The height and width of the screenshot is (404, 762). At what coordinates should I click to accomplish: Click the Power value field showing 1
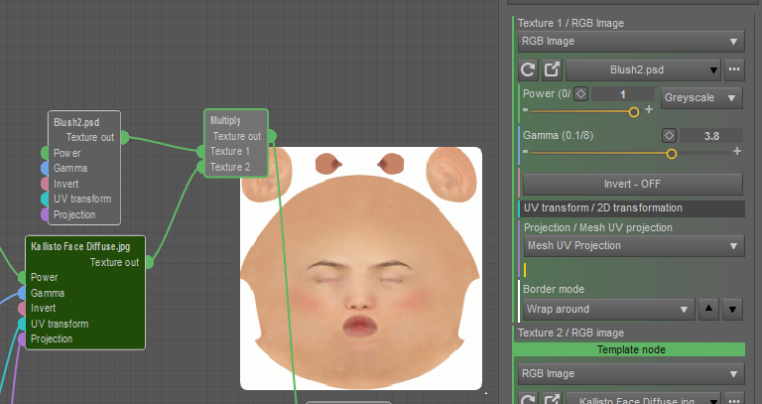622,94
